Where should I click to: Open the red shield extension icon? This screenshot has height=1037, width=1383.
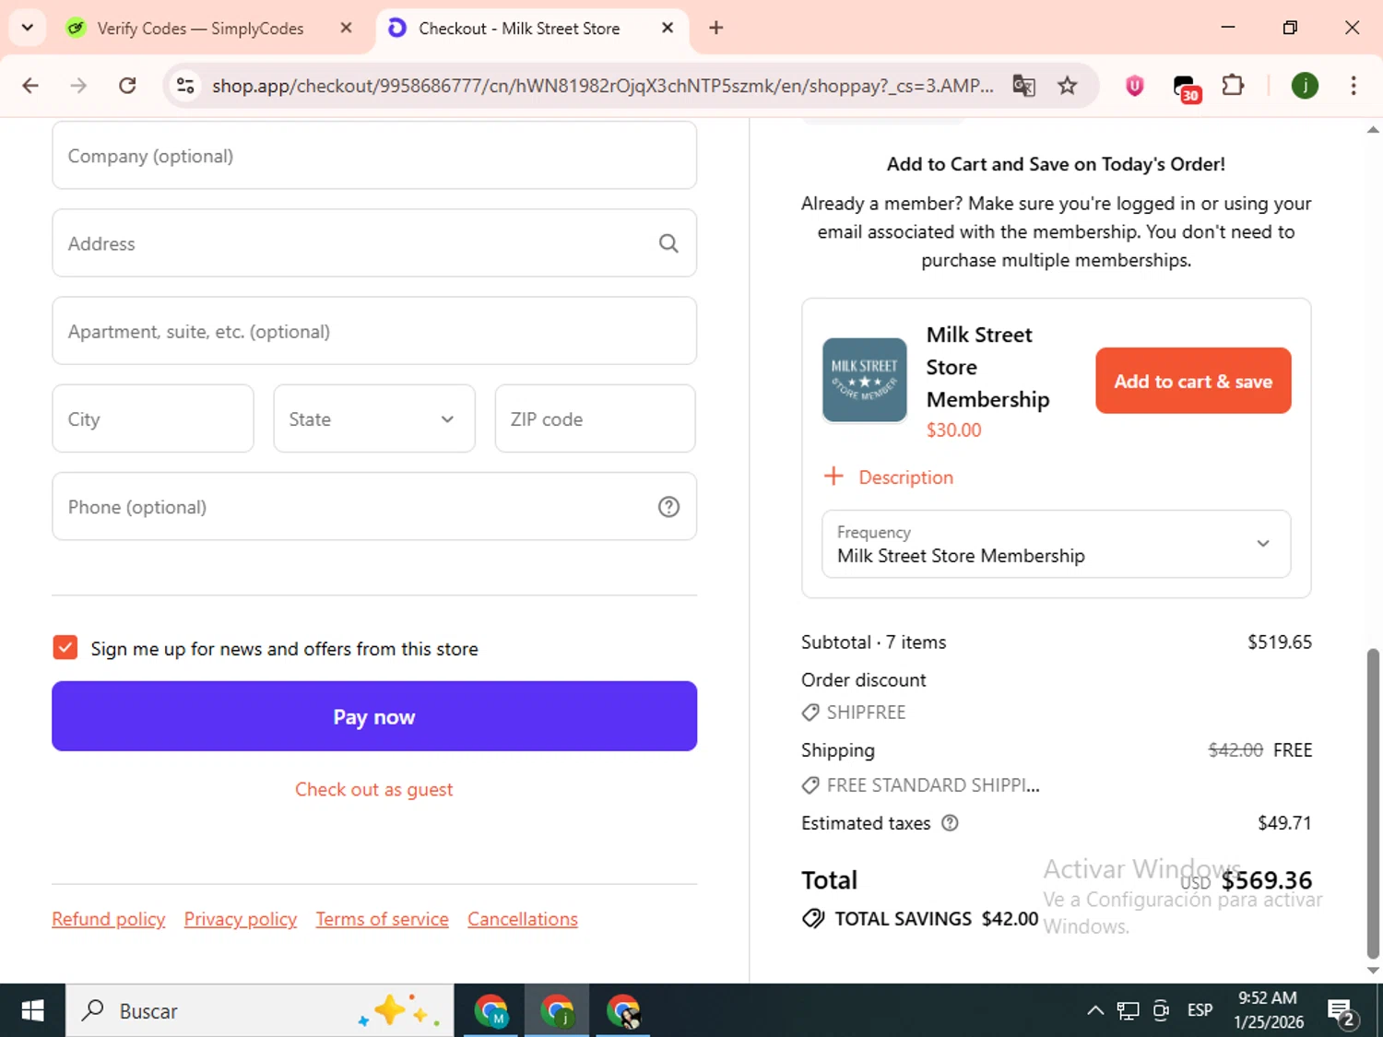[x=1135, y=86]
